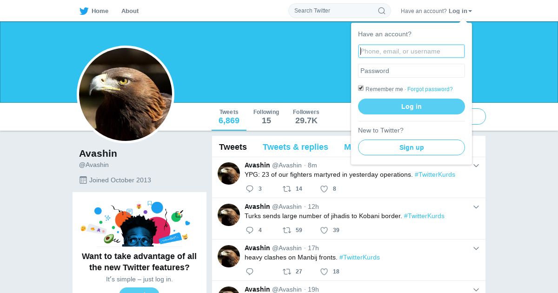Switch to Tweets & replies tab

295,147
